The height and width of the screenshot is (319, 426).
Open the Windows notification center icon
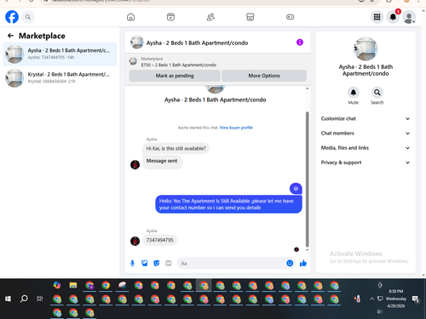point(416,299)
